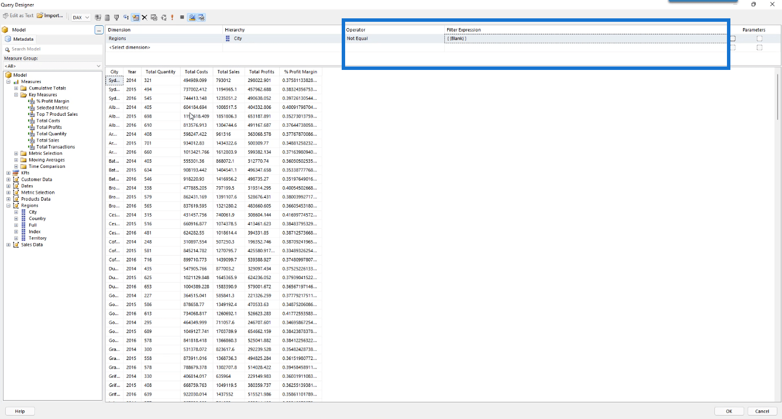Viewport: 782px width, 419px height.
Task: Click the Import... toolbar button
Action: (50, 15)
